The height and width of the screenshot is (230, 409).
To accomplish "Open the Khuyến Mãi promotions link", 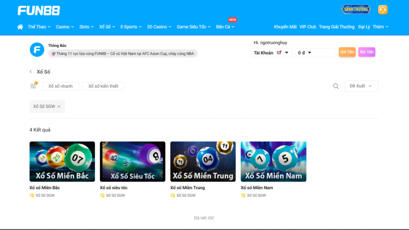I will (x=285, y=27).
